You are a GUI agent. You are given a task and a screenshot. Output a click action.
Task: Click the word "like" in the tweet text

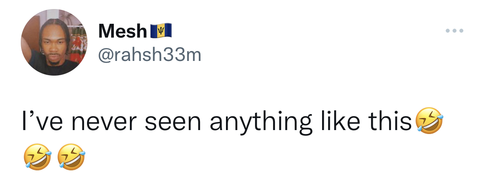[340, 121]
